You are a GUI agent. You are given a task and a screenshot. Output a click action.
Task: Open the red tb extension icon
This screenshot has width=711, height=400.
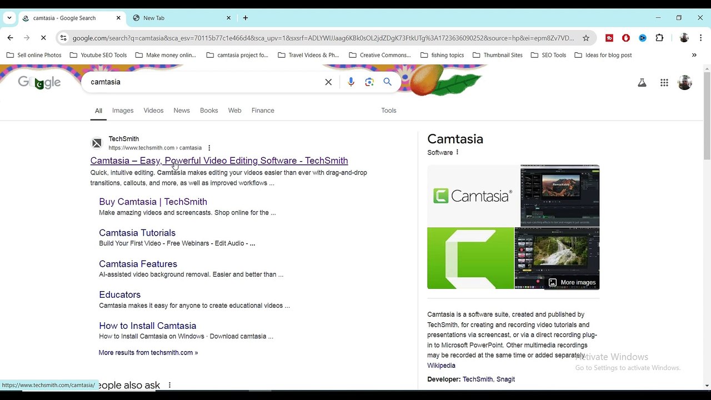pyautogui.click(x=609, y=38)
